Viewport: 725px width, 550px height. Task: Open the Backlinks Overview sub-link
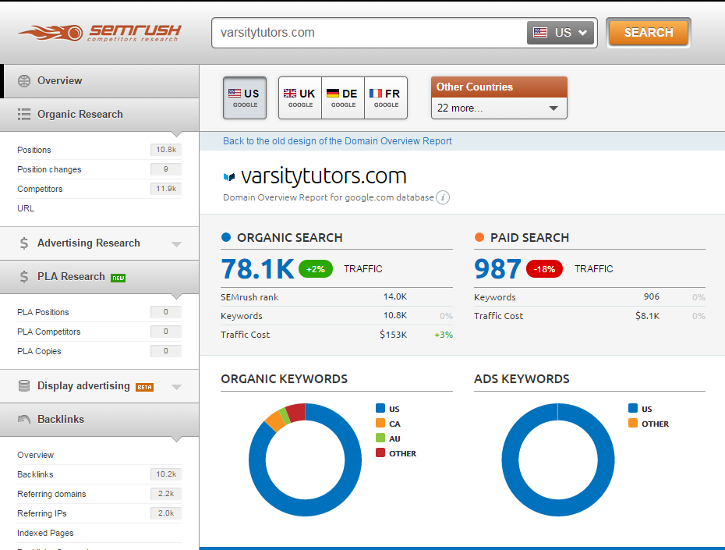coord(36,455)
